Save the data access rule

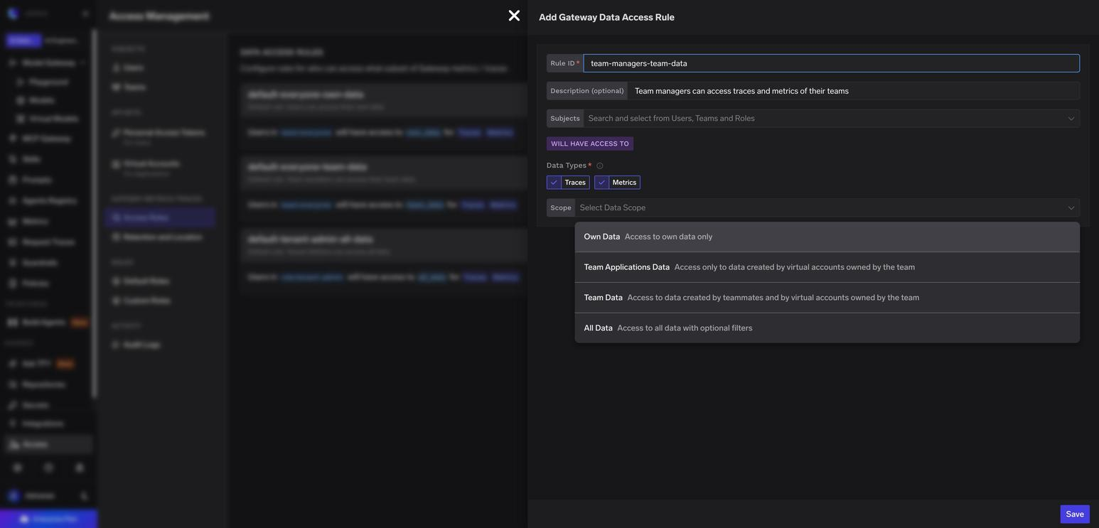(x=1075, y=514)
